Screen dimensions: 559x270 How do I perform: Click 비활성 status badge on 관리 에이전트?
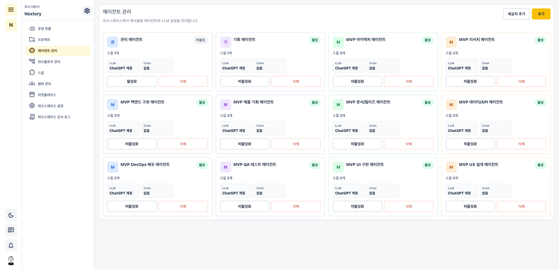point(201,40)
